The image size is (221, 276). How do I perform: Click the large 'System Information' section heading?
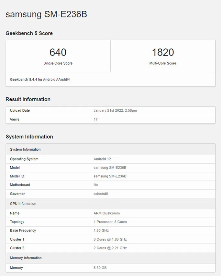29,137
